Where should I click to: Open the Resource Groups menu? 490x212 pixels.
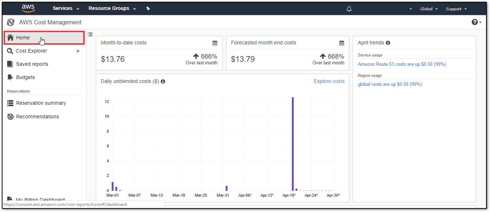[112, 9]
